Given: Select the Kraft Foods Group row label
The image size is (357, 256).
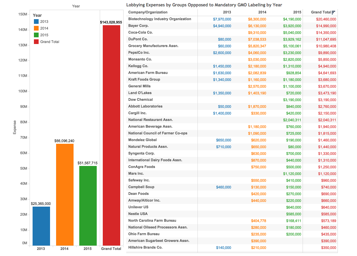Looking at the screenshot, I should [x=144, y=80].
